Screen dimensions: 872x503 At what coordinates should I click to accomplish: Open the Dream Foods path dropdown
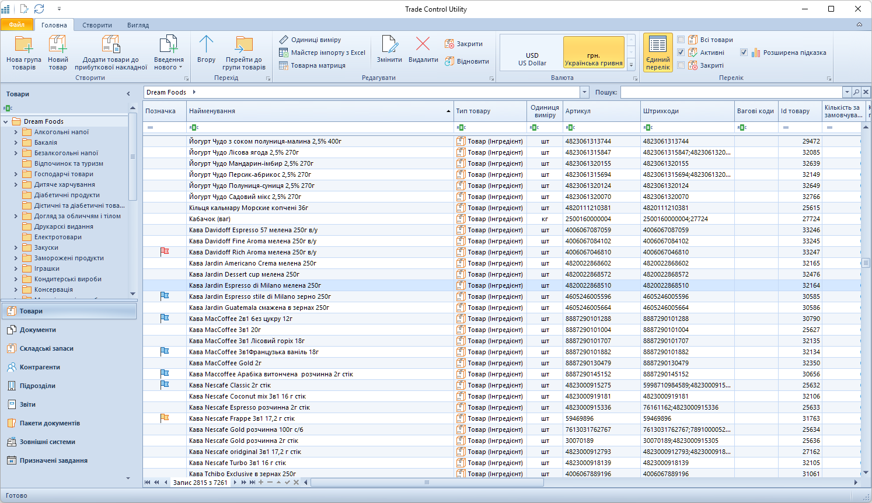click(584, 92)
